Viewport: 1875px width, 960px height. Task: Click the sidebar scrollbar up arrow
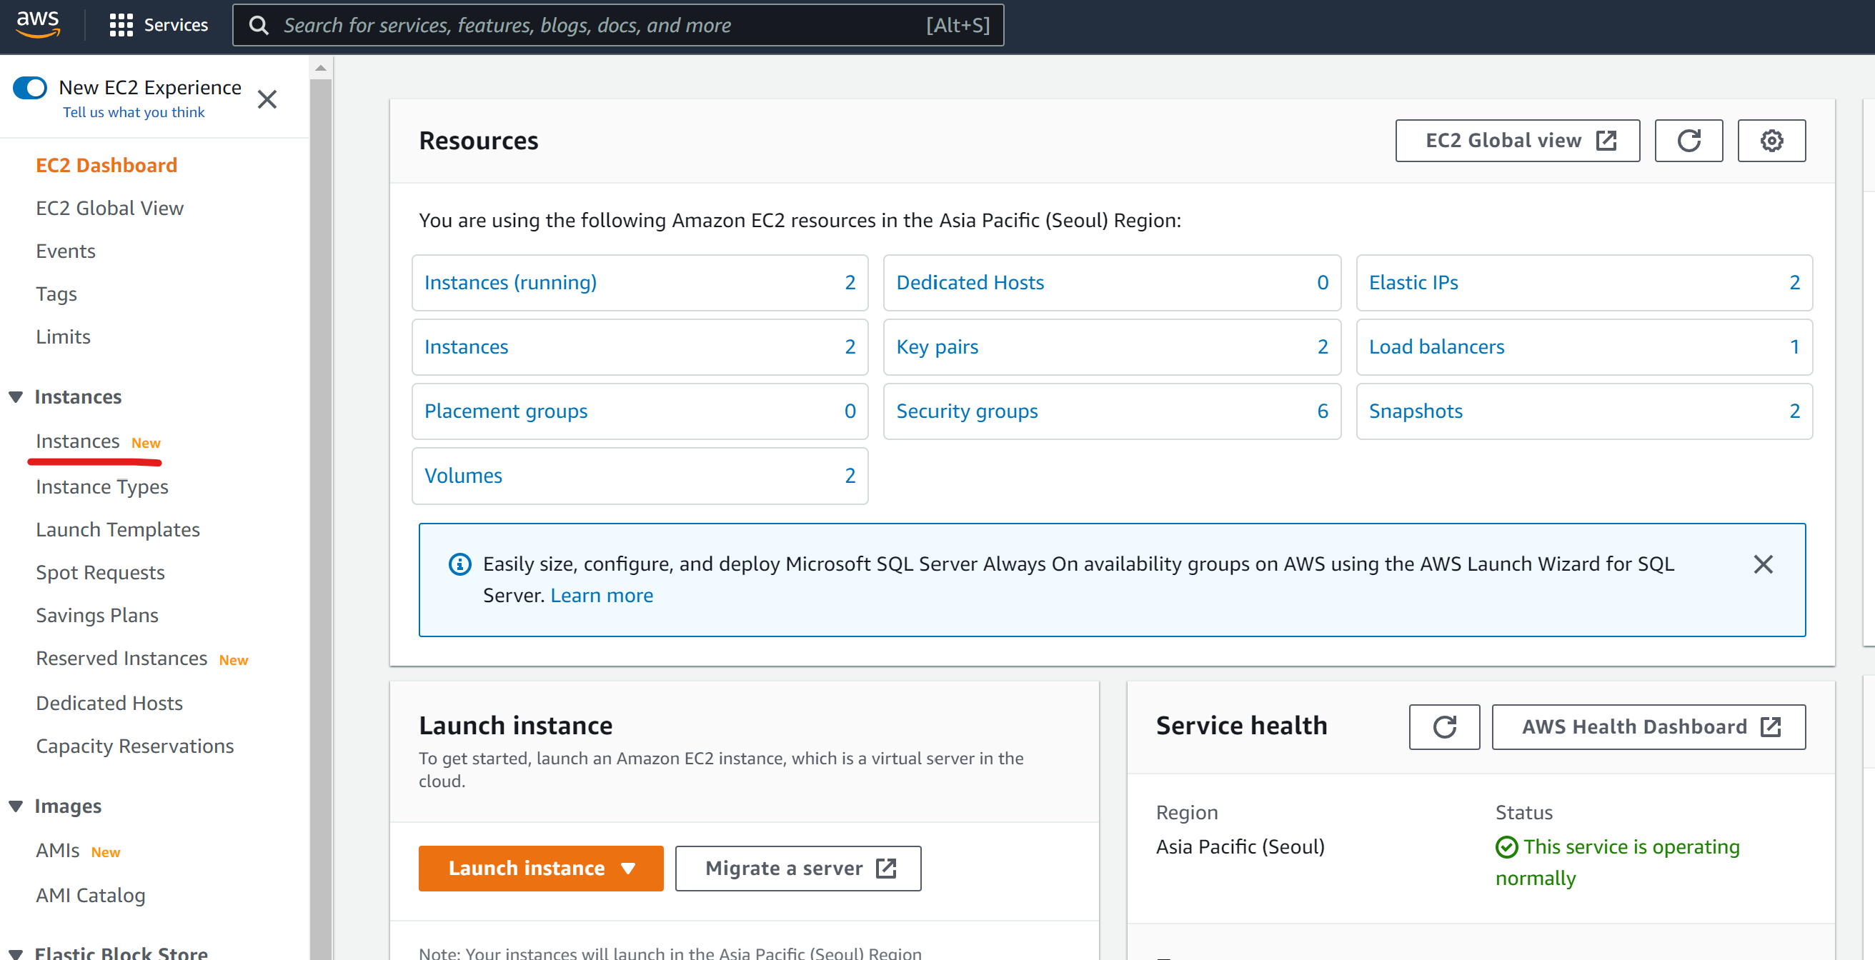point(320,69)
